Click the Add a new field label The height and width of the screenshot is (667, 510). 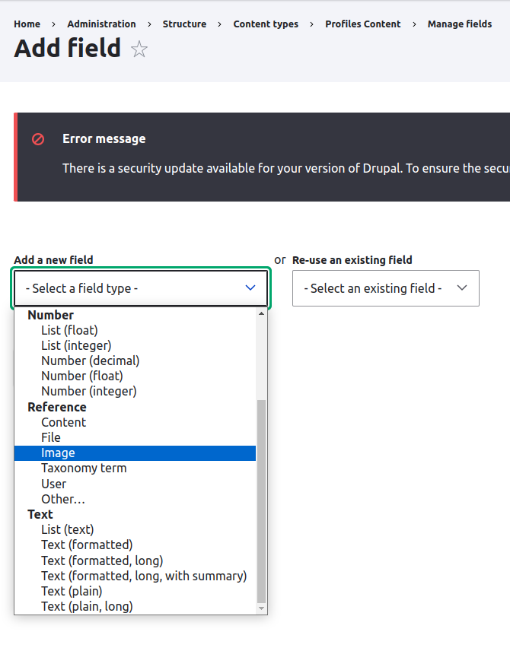[x=53, y=260]
